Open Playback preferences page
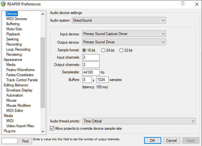Screen dimensions: 202x146 13,34
